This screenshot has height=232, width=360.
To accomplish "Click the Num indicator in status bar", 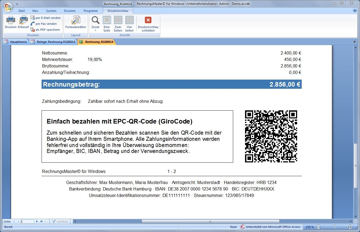I will [233, 227].
